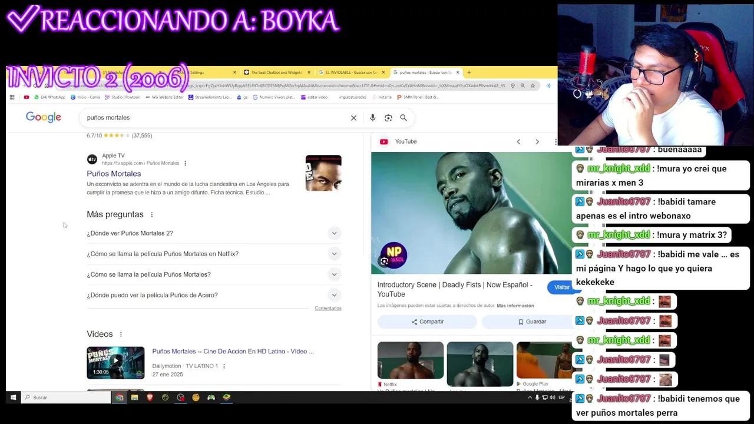Open the Google Play related image thumbnail
Screen dimensions: 754x424
(544, 360)
